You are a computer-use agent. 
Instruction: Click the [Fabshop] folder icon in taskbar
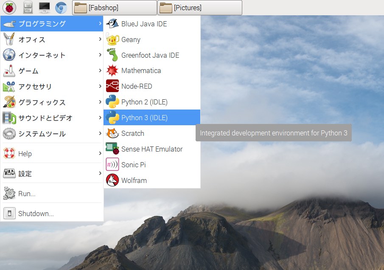click(81, 8)
